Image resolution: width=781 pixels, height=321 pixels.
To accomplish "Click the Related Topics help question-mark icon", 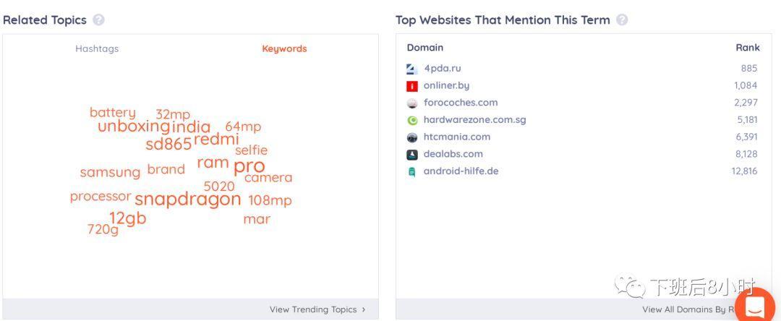I will (98, 20).
